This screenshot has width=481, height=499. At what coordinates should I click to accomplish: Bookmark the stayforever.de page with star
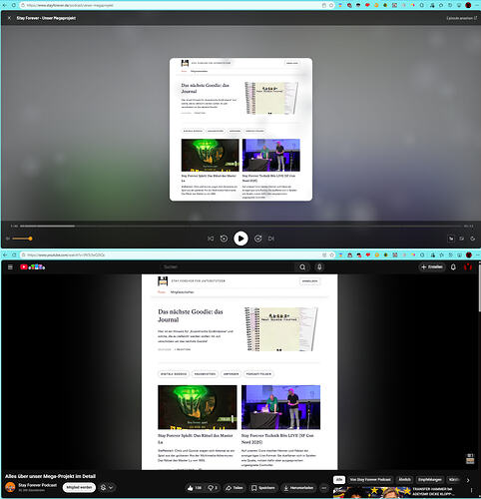tap(331, 5)
